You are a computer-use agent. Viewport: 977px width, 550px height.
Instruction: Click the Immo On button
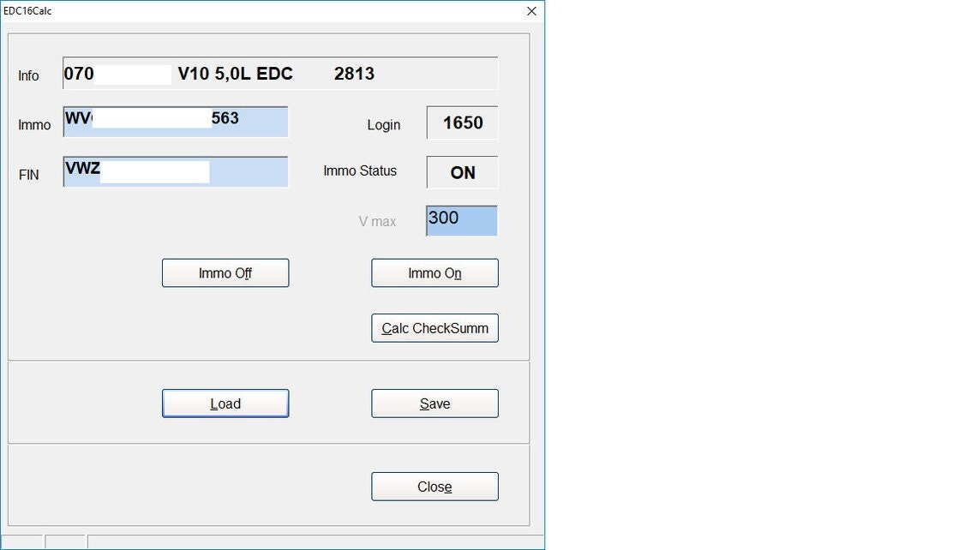[x=434, y=272]
